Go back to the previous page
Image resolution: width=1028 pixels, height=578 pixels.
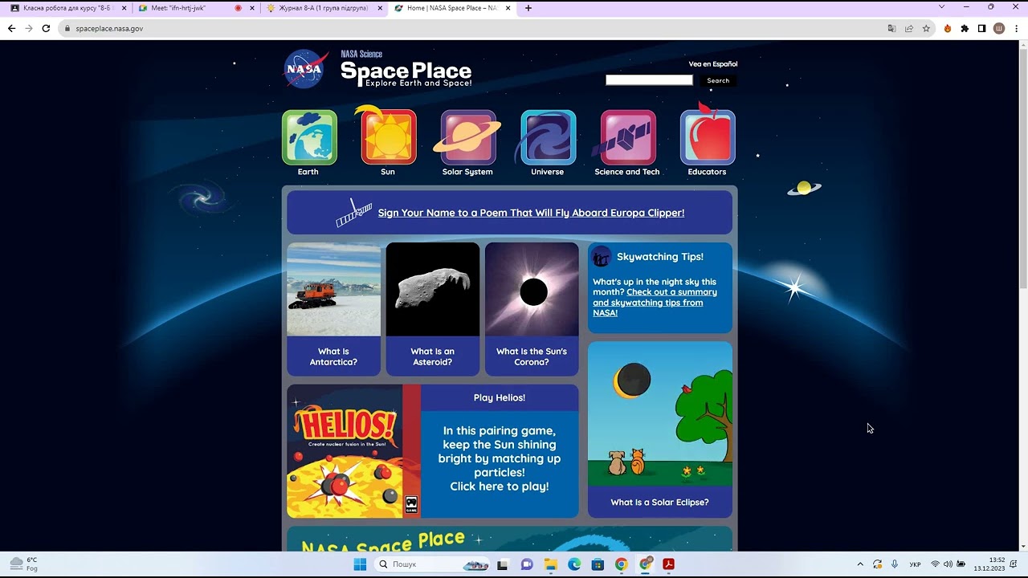(x=11, y=28)
